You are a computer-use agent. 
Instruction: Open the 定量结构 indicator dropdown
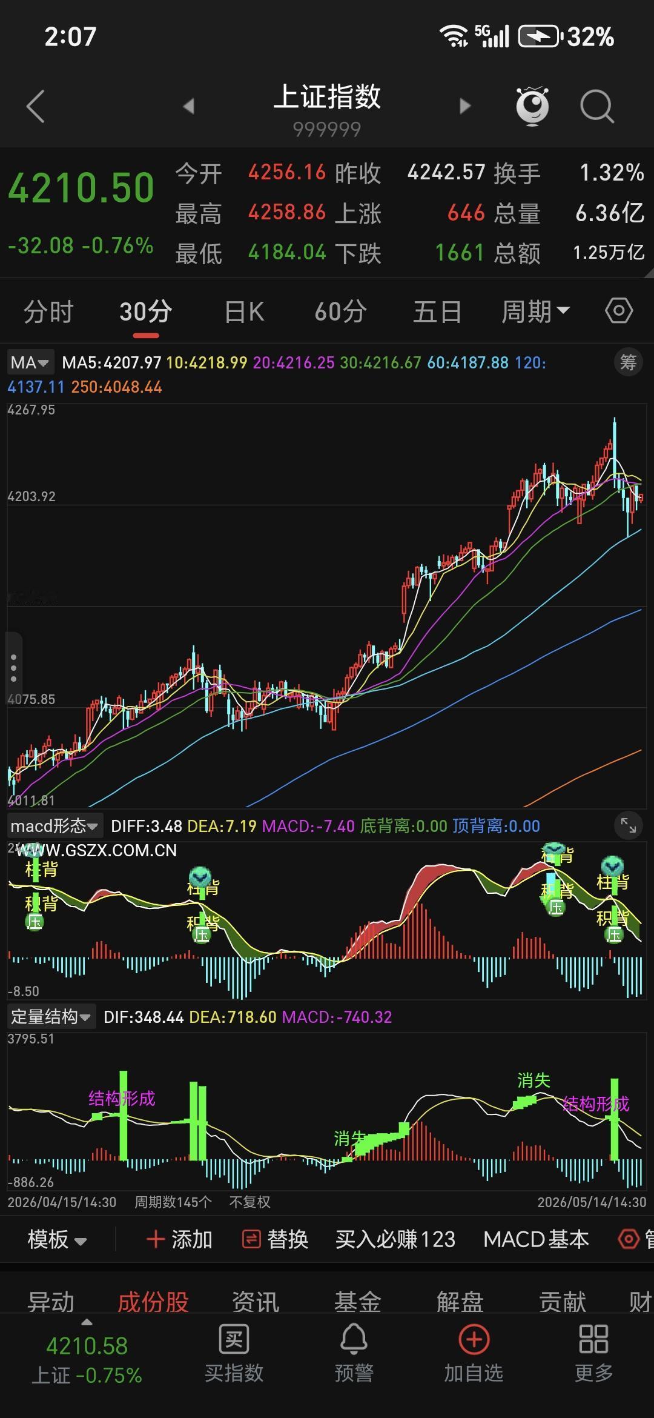click(51, 1016)
